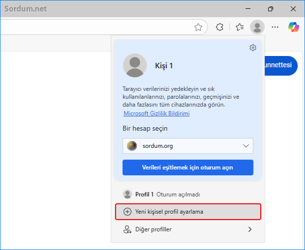
Task: Launch Copilot from the toolbar
Action: (x=294, y=27)
